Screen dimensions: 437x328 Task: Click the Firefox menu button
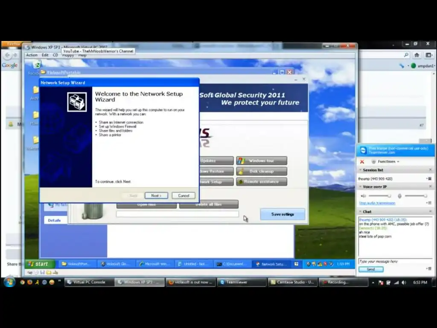tap(13, 44)
